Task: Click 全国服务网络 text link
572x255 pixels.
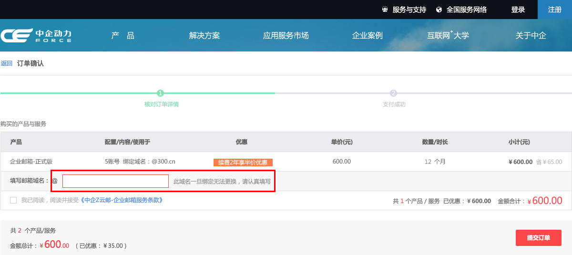Action: tap(466, 10)
